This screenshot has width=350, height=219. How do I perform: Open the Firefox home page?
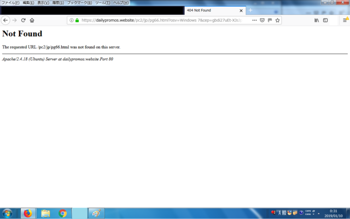[x=32, y=20]
